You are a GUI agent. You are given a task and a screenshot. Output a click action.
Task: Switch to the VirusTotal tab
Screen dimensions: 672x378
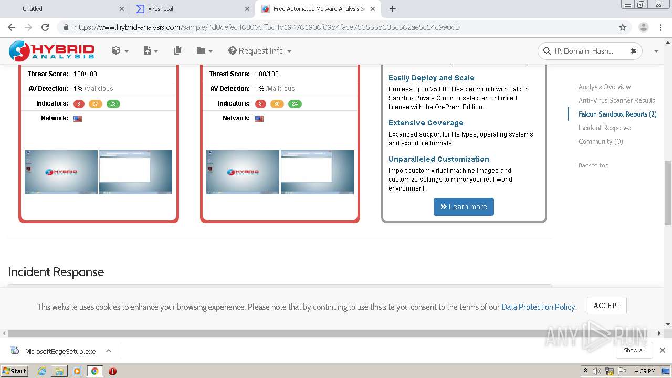point(193,9)
